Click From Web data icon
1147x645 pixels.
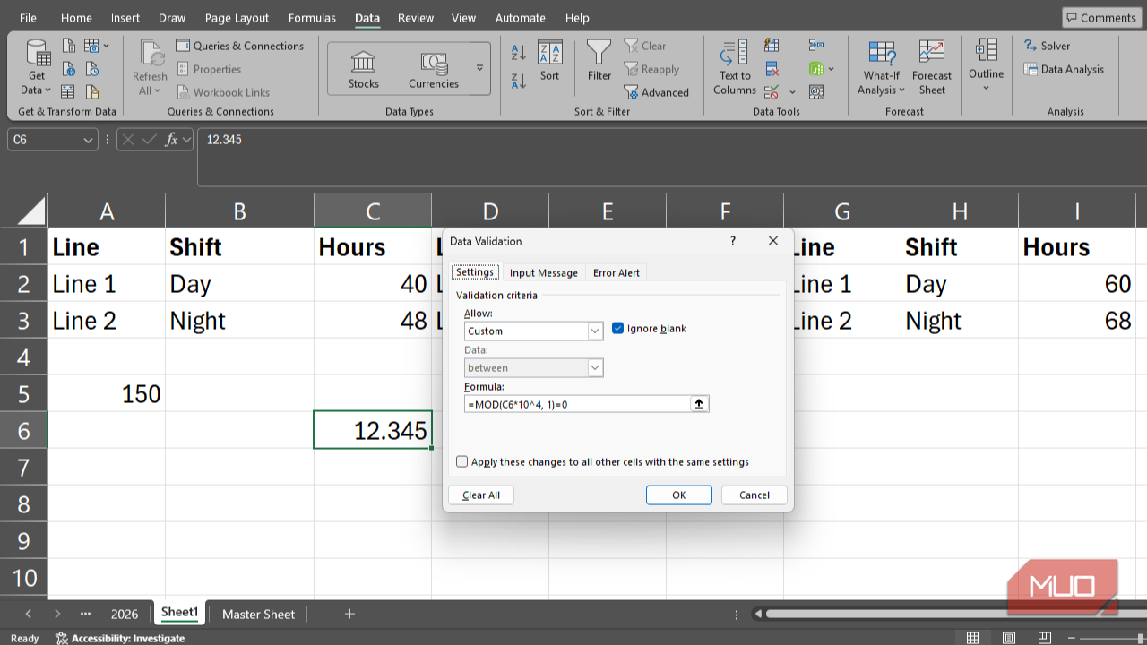(x=69, y=69)
